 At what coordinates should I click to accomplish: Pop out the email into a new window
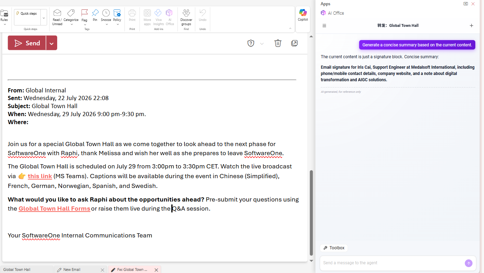point(294,43)
